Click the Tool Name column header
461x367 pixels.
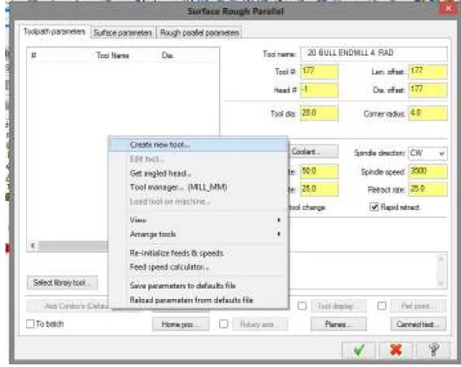[x=113, y=56]
